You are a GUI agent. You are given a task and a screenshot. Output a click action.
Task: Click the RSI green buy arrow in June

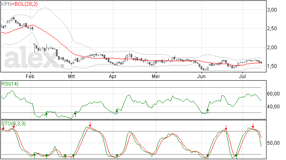[x=207, y=111]
